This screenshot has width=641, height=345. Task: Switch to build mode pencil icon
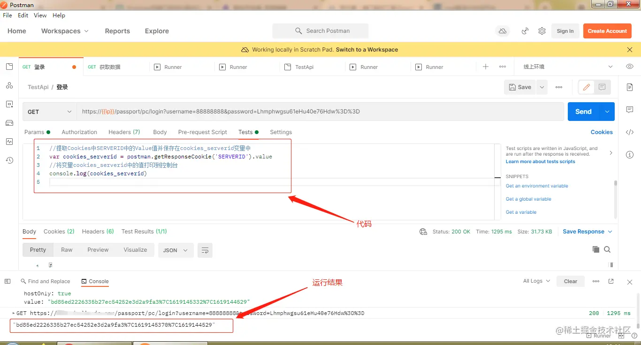(586, 87)
